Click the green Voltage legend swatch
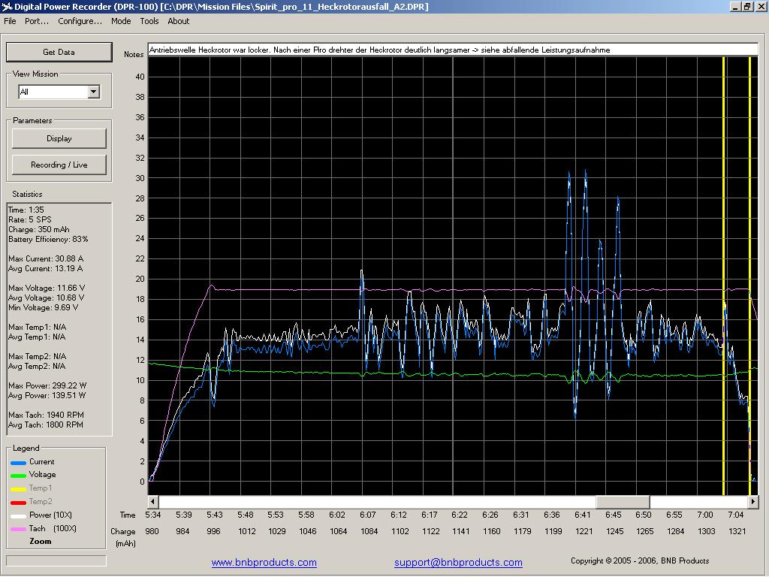 tap(18, 476)
